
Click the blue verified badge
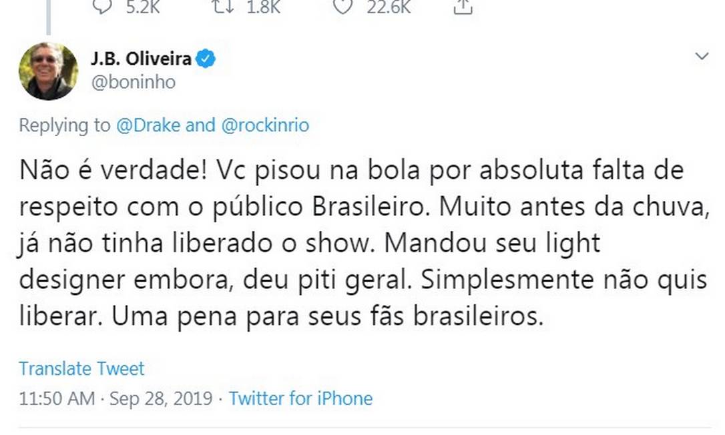tap(206, 59)
